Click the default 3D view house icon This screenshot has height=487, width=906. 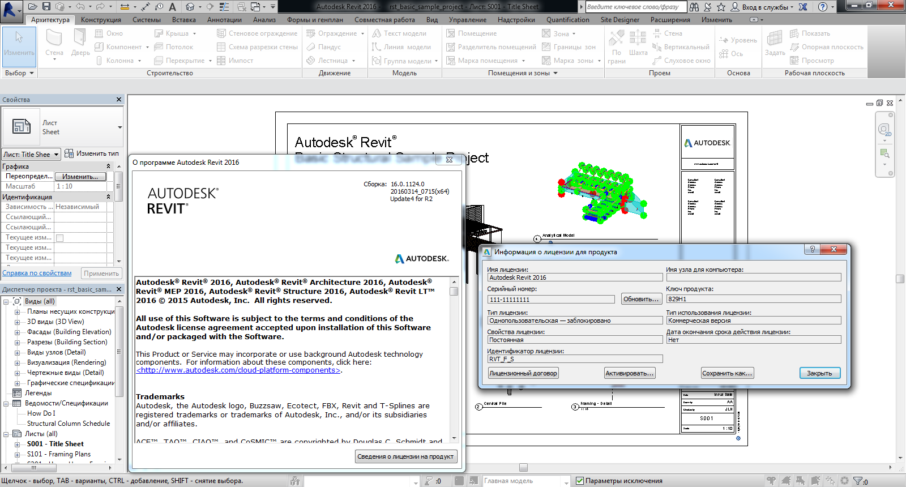[190, 7]
